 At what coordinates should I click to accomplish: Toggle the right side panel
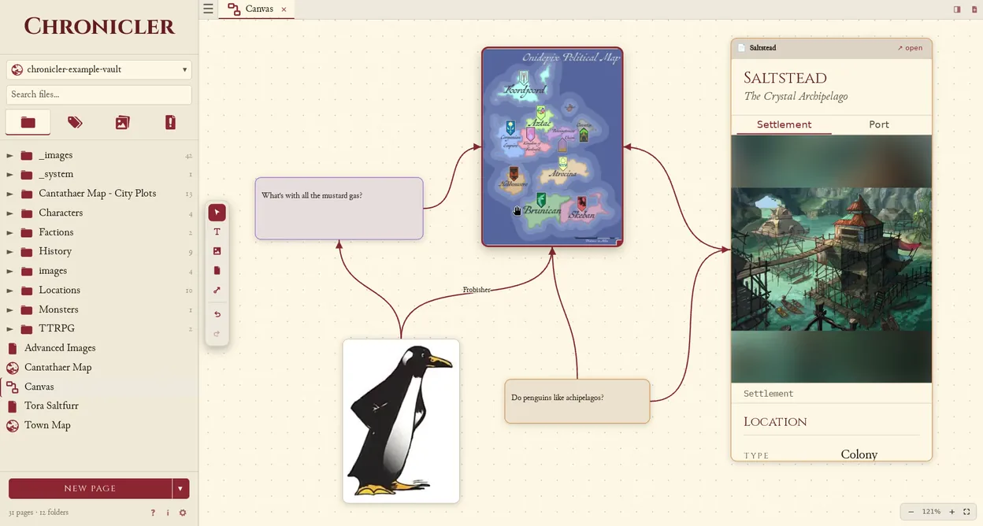tap(957, 9)
